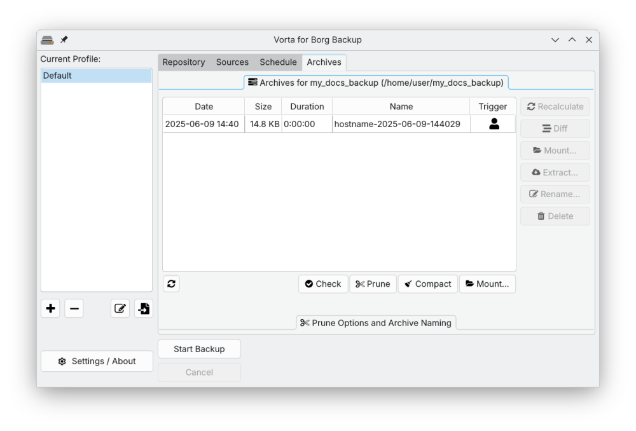Switch to the Repository tab
The image size is (636, 431).
coord(183,62)
